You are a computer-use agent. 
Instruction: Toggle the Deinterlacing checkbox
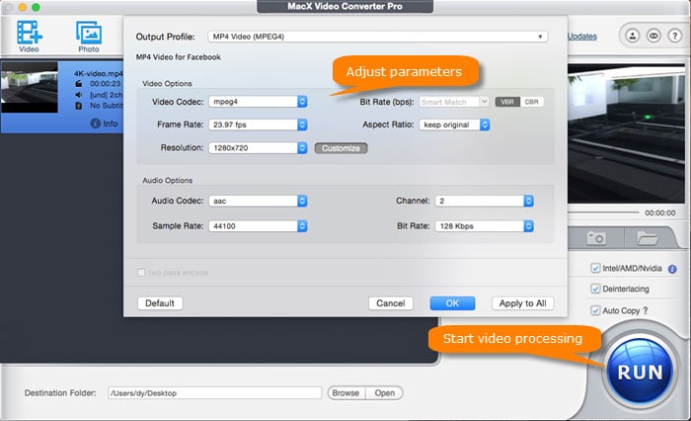(595, 289)
